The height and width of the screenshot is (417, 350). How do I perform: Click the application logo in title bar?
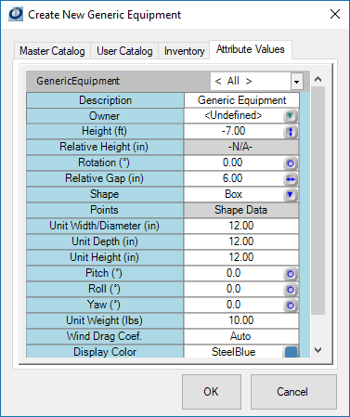(x=16, y=14)
